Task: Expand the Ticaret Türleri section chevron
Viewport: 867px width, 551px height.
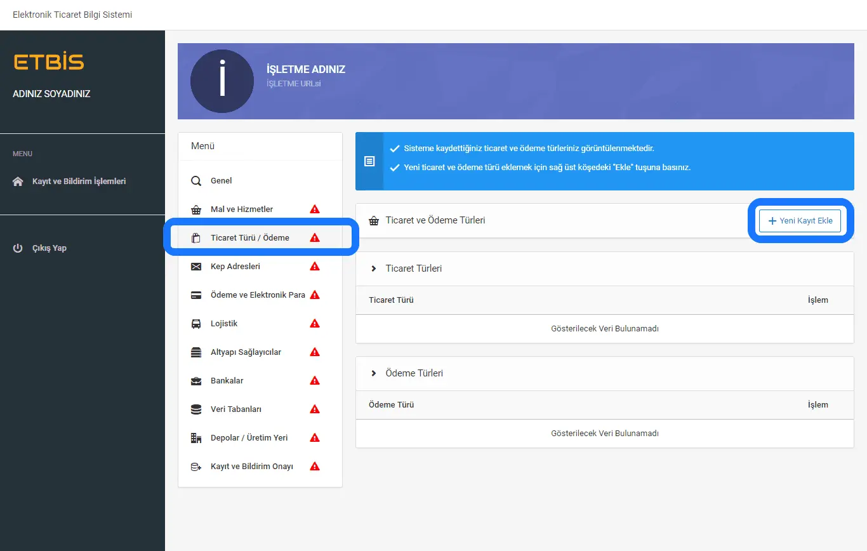Action: pos(374,269)
